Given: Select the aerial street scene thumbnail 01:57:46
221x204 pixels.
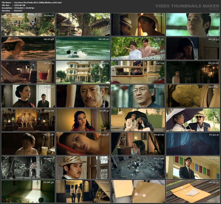Looking at the screenshot, I should 138,167.
